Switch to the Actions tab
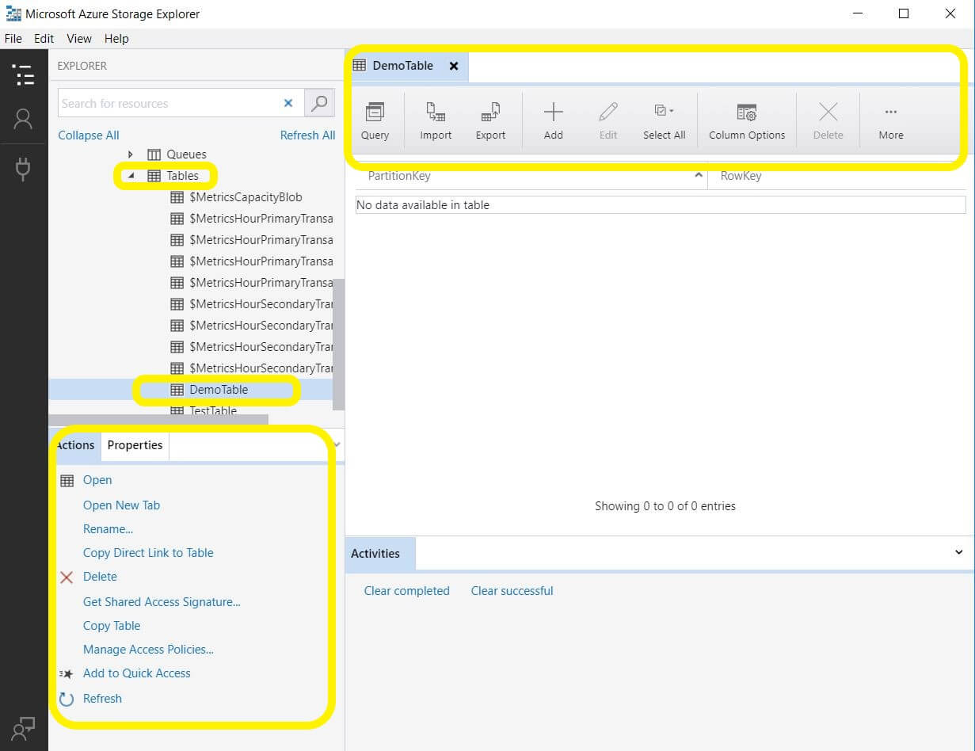The width and height of the screenshot is (975, 751). [76, 445]
